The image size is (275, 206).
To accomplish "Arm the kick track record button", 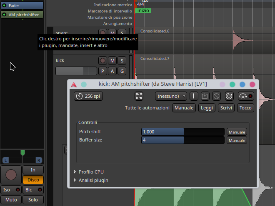I will 102,61.
